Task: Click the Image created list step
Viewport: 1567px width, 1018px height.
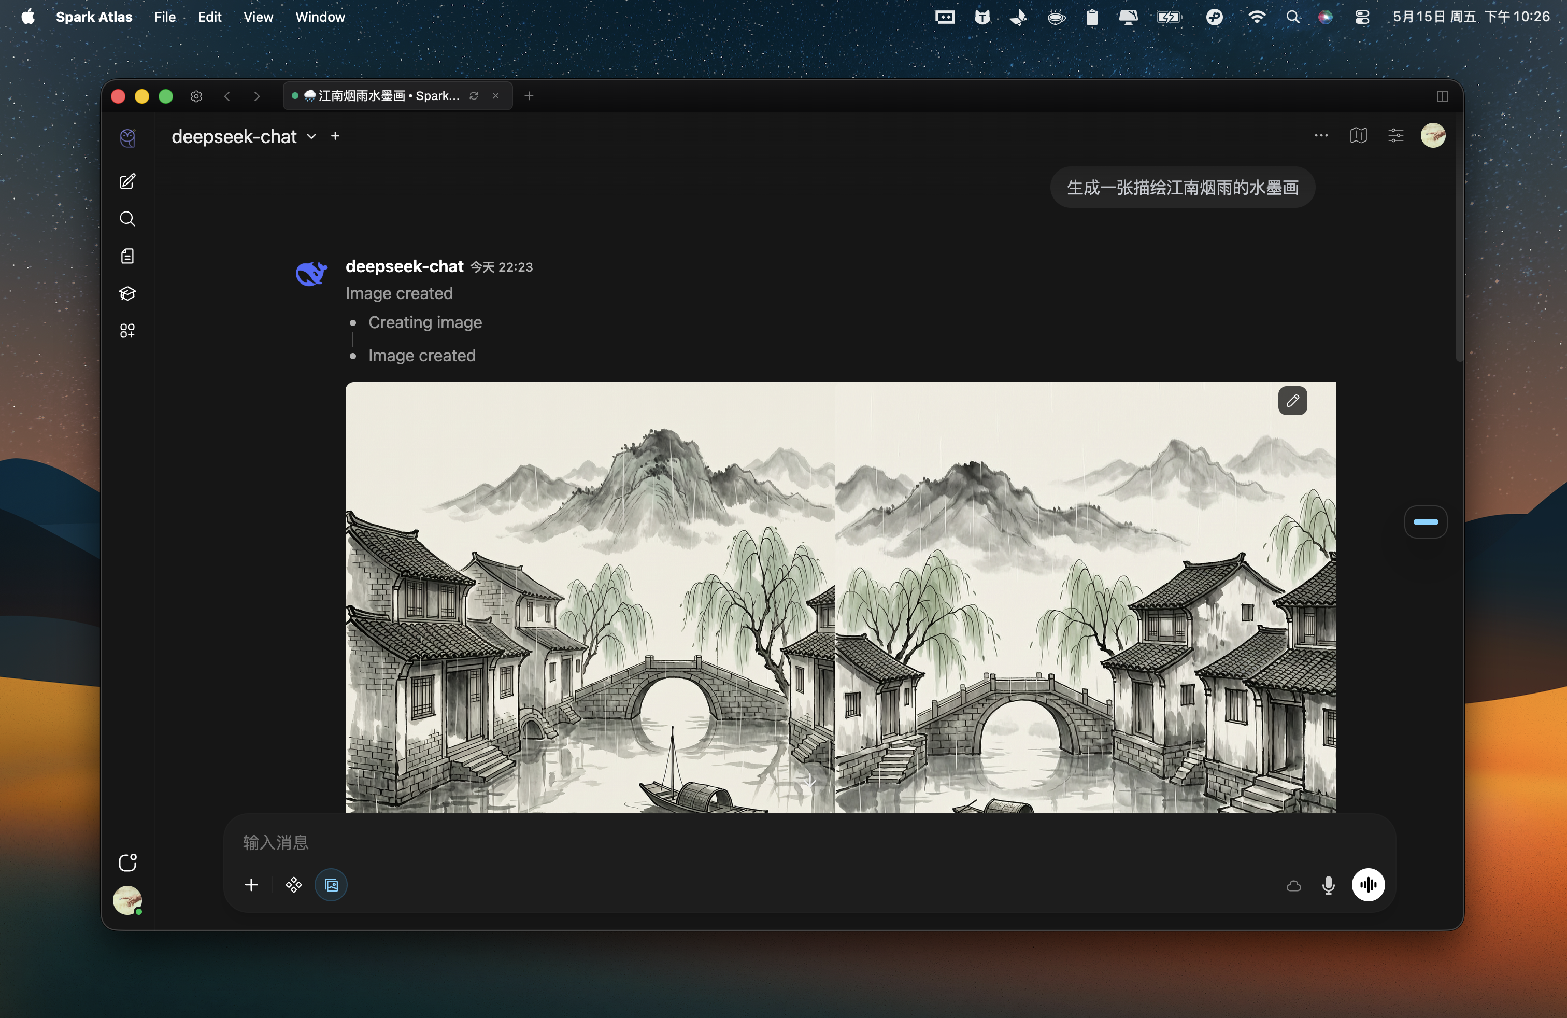Action: [x=422, y=356]
